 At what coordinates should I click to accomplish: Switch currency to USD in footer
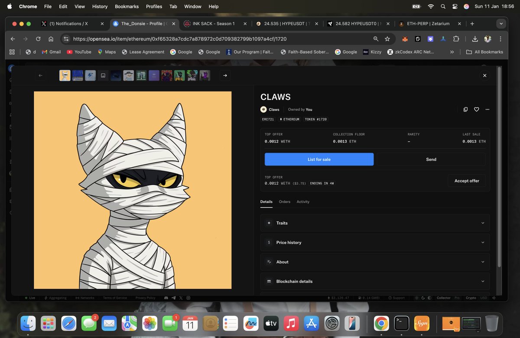[x=483, y=298]
